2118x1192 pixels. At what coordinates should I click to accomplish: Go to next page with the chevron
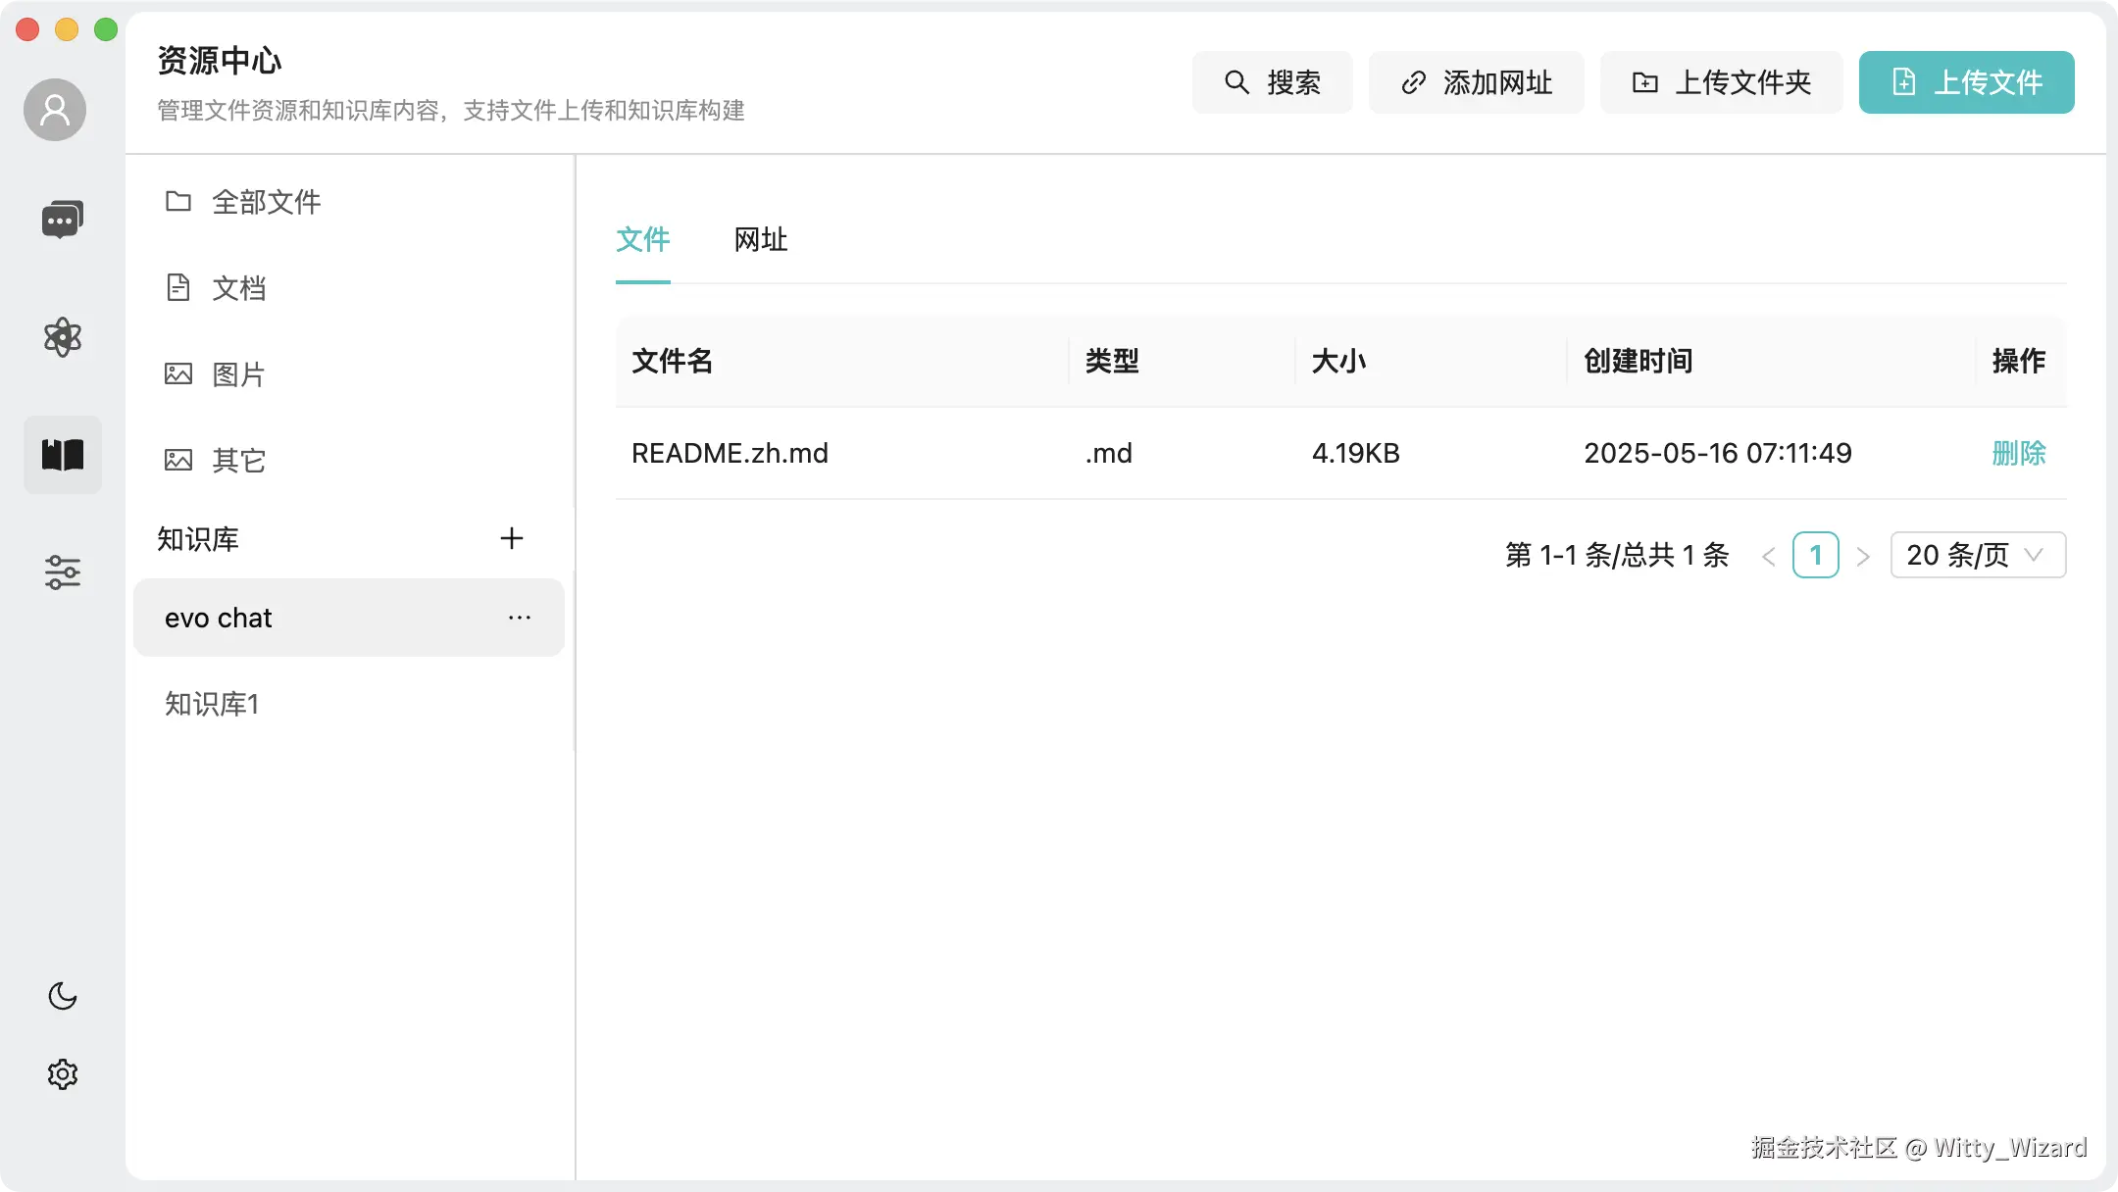pyautogui.click(x=1862, y=555)
